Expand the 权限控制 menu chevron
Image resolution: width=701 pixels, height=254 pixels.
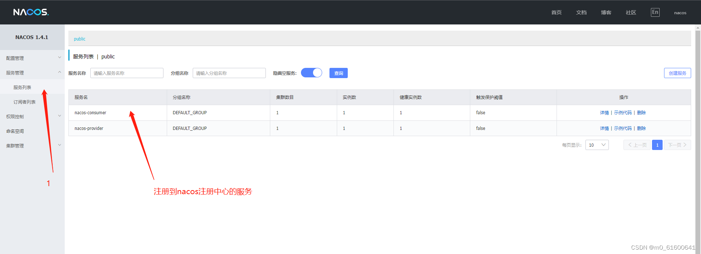[x=60, y=116]
